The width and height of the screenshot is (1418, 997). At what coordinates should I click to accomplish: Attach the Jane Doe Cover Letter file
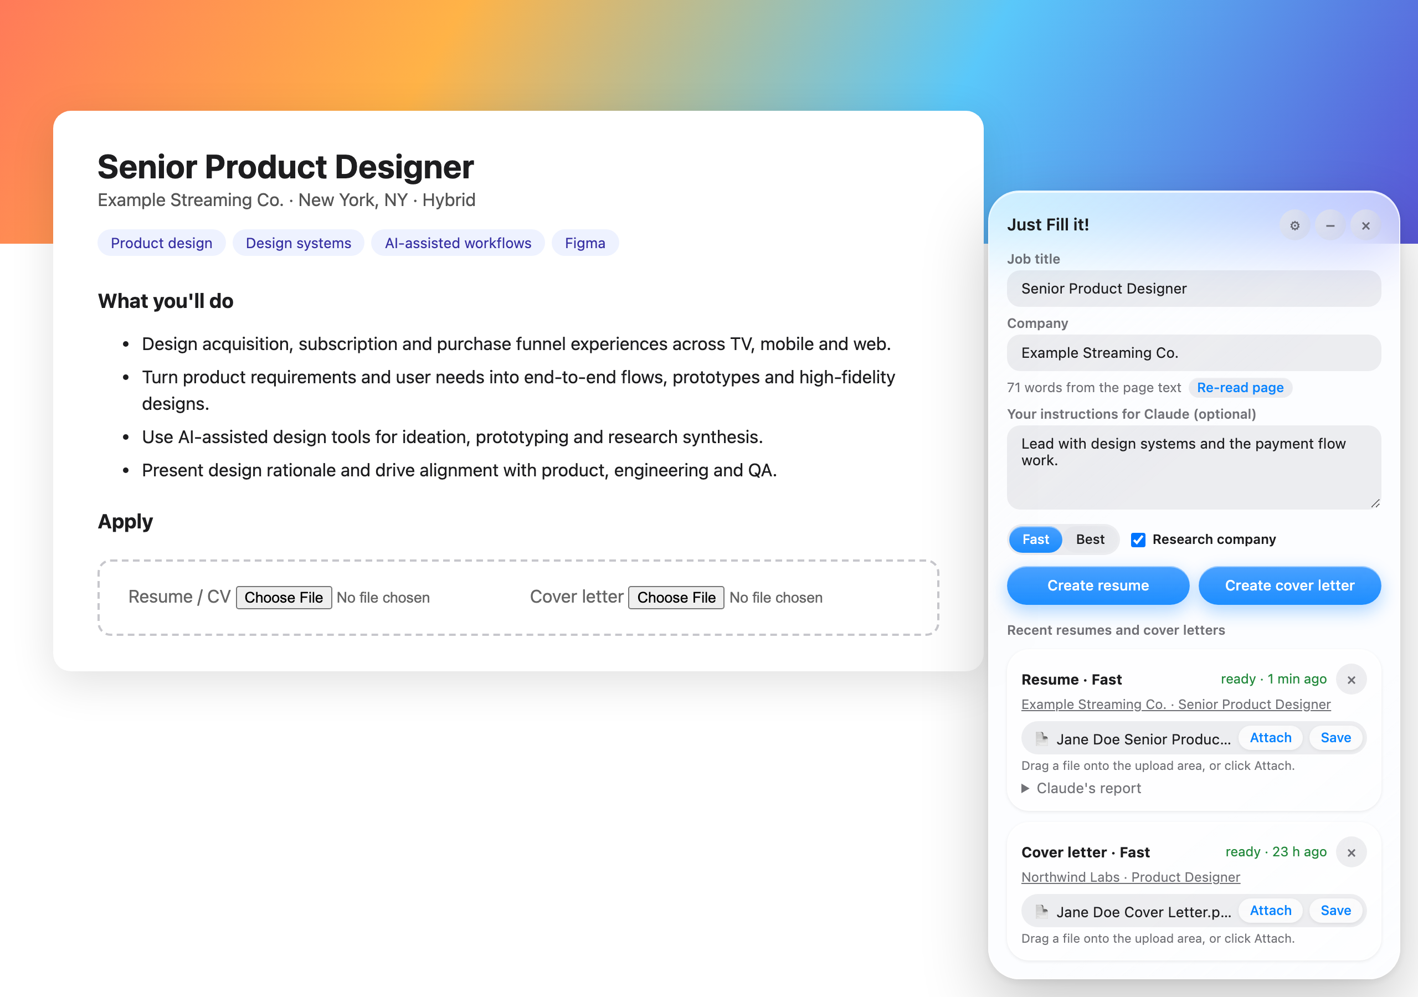click(x=1271, y=911)
